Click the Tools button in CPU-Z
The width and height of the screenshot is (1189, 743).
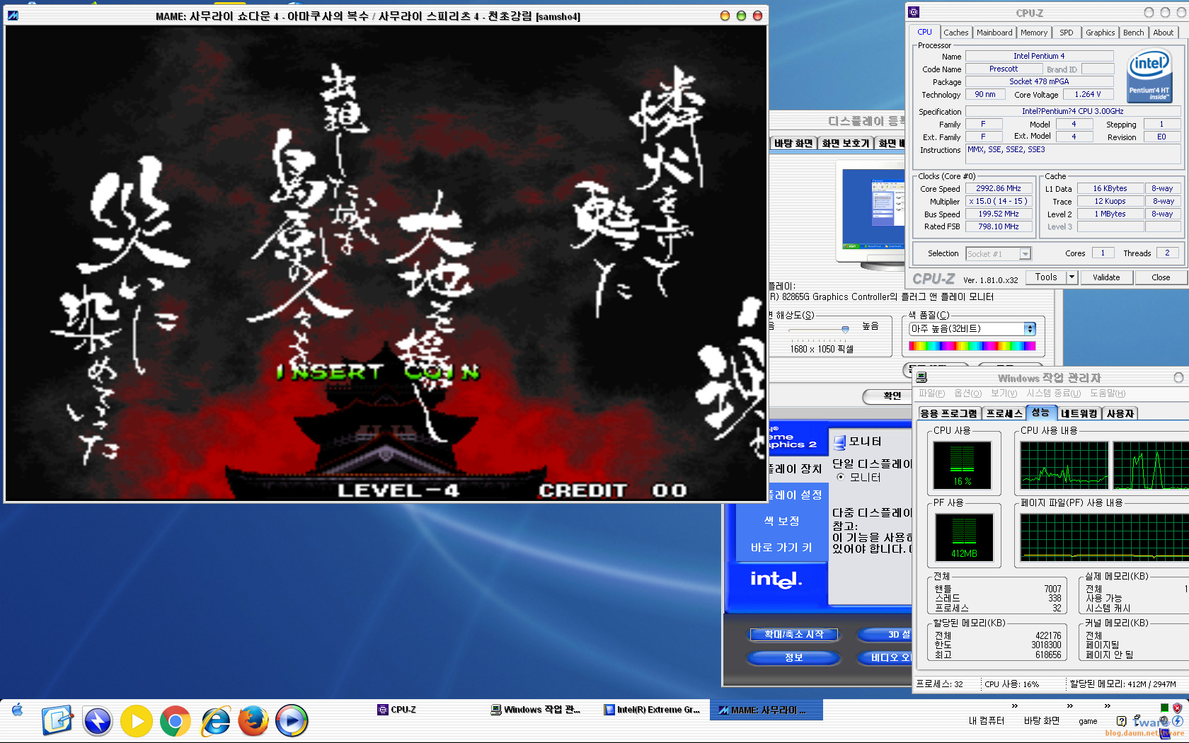1046,277
